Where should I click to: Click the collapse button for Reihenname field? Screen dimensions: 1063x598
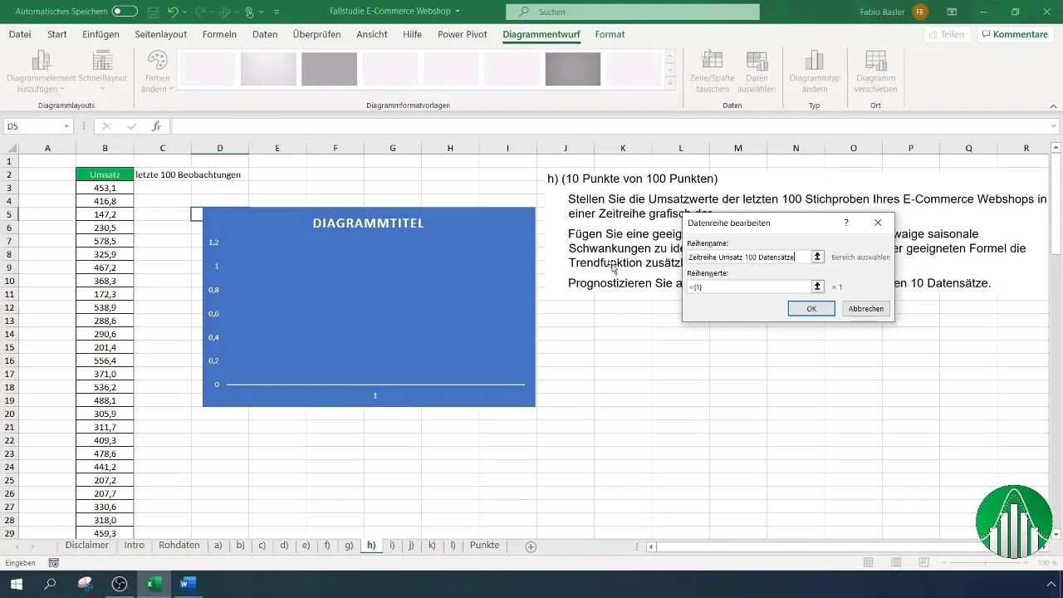(817, 257)
